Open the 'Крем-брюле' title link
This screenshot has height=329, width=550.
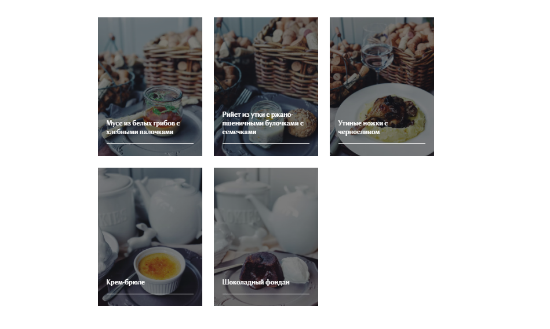[x=126, y=282]
